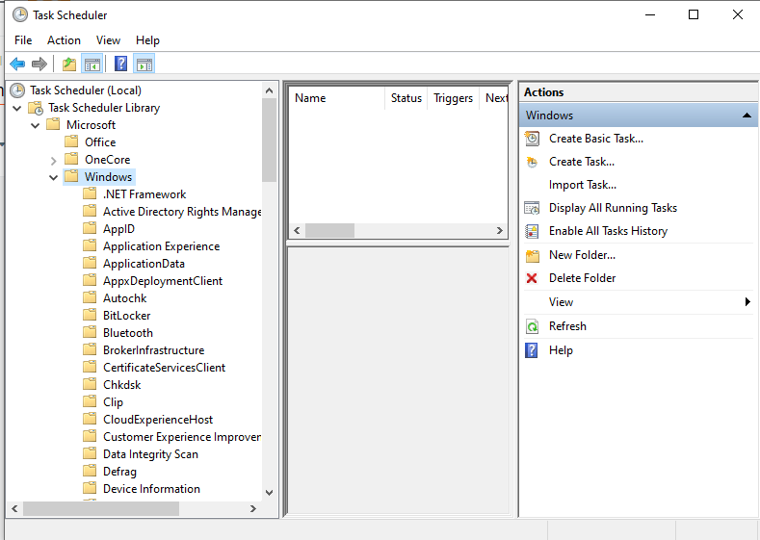The width and height of the screenshot is (760, 540).
Task: Click the tree pane horizontal scrollbar thumb
Action: (x=101, y=509)
